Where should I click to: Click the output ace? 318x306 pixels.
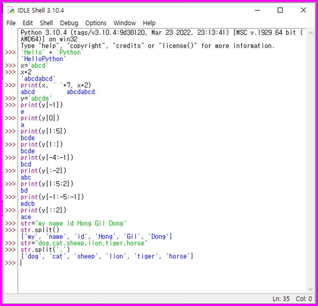26,217
